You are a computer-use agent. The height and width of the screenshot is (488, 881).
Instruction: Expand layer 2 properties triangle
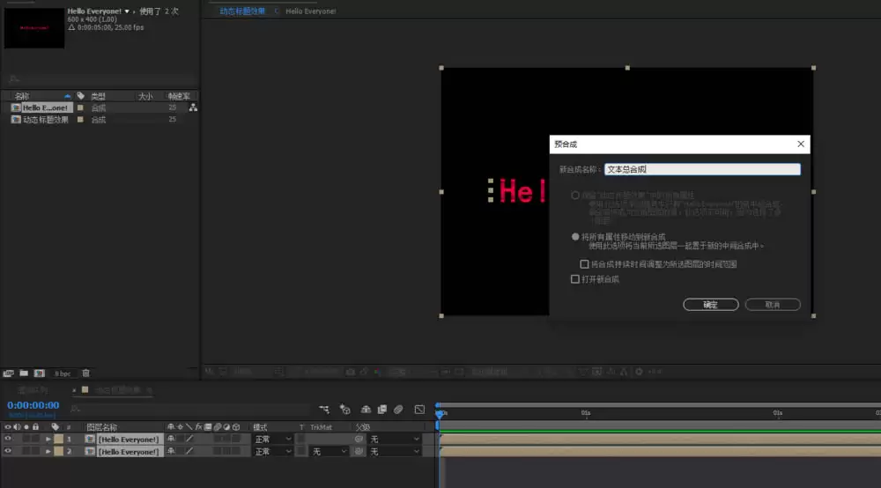coord(48,452)
